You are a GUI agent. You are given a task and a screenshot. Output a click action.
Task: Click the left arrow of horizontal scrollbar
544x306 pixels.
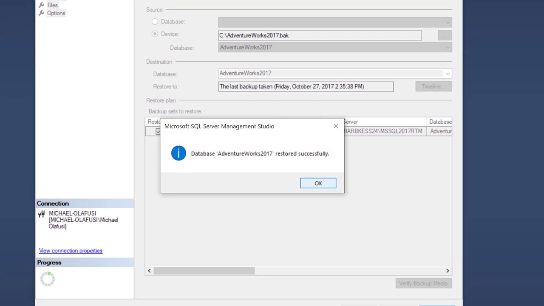(x=149, y=271)
